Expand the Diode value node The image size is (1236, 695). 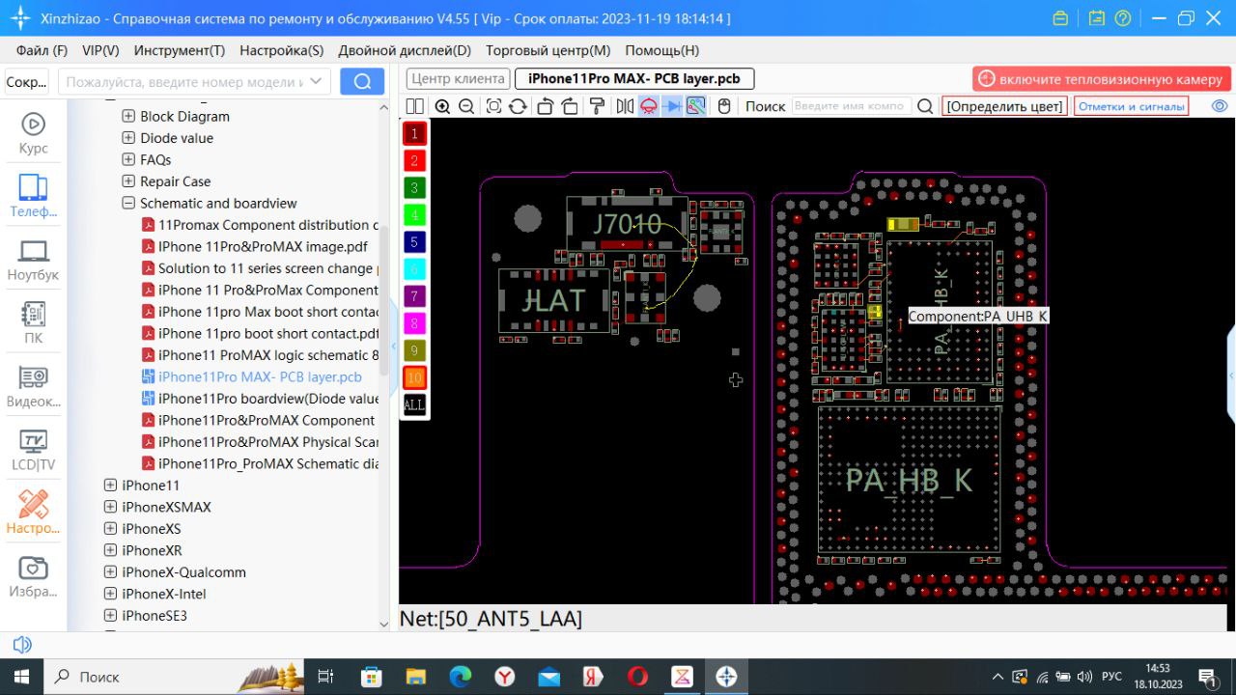[x=128, y=138]
